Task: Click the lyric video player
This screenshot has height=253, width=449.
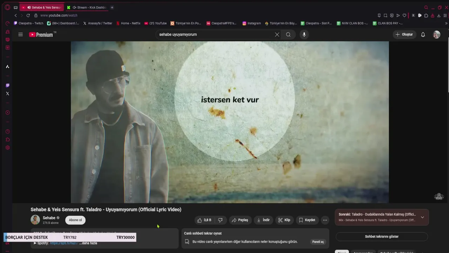Action: tap(230, 122)
